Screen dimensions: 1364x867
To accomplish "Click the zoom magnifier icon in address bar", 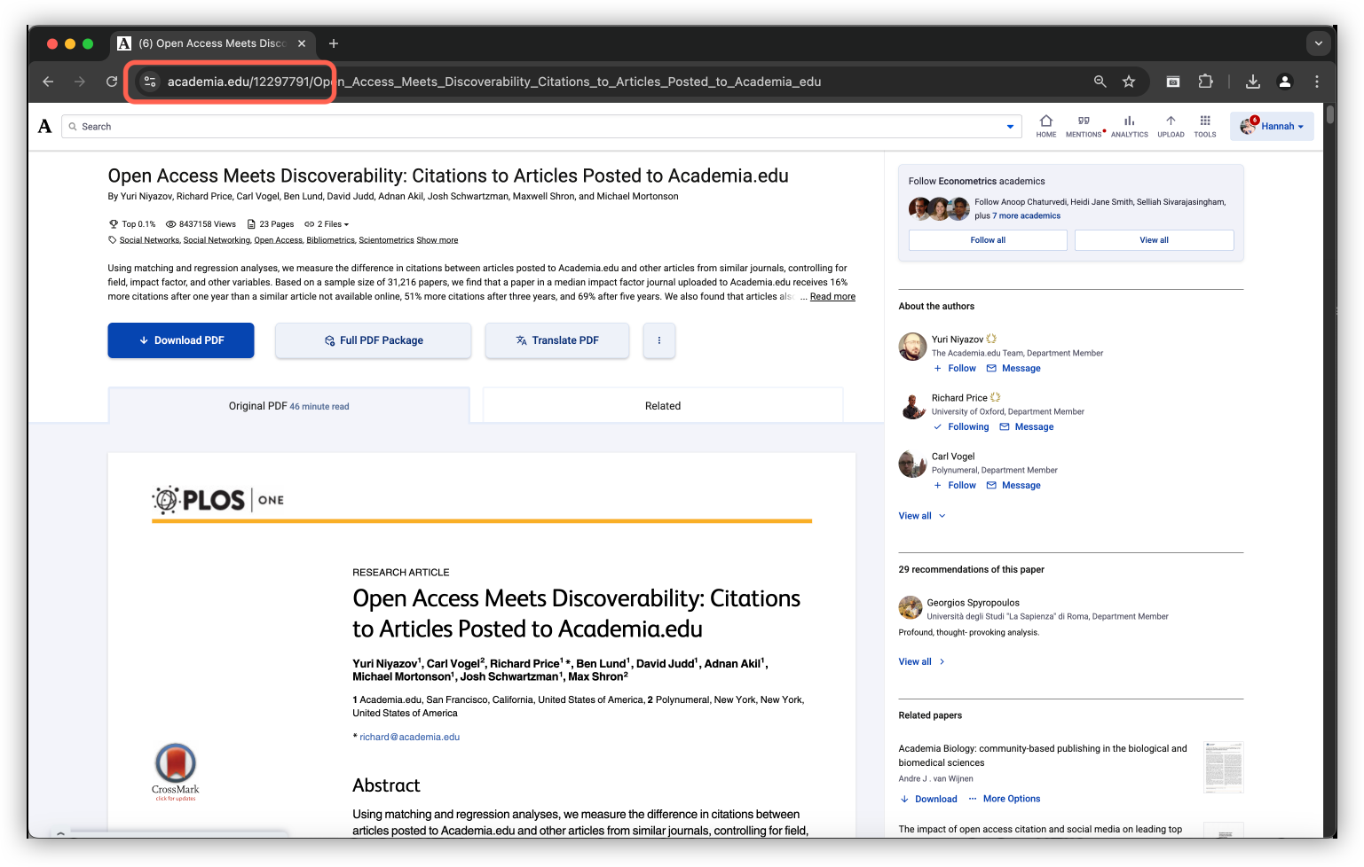I will (x=1100, y=82).
